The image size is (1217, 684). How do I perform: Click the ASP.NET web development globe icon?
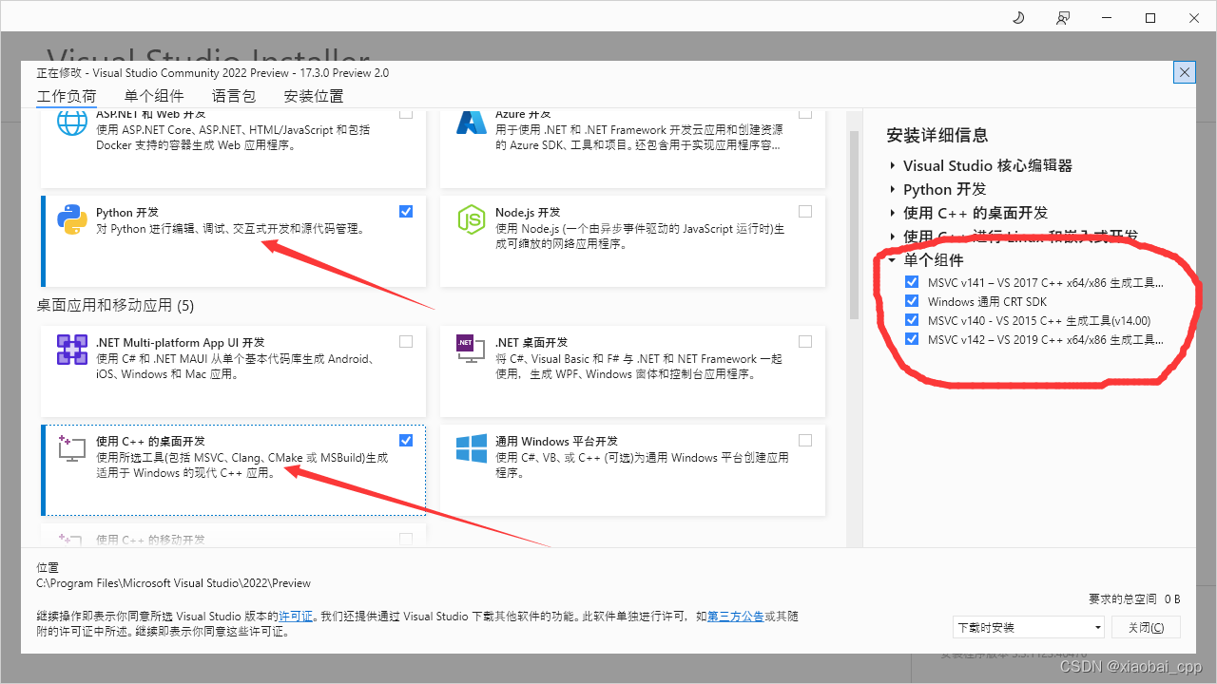click(72, 123)
